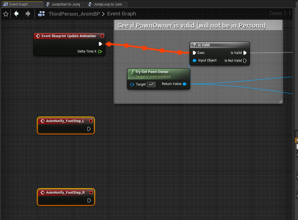
Task: Click the AnimNotify_FootStep_L exec output pin
Action: click(89, 129)
